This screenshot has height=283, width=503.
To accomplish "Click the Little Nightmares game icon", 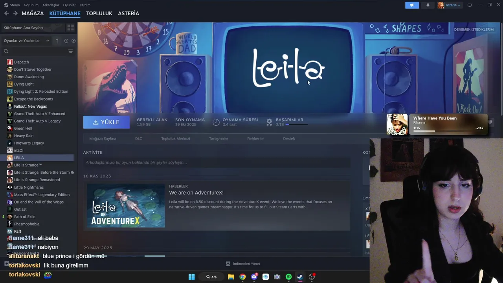I will [x=10, y=187].
